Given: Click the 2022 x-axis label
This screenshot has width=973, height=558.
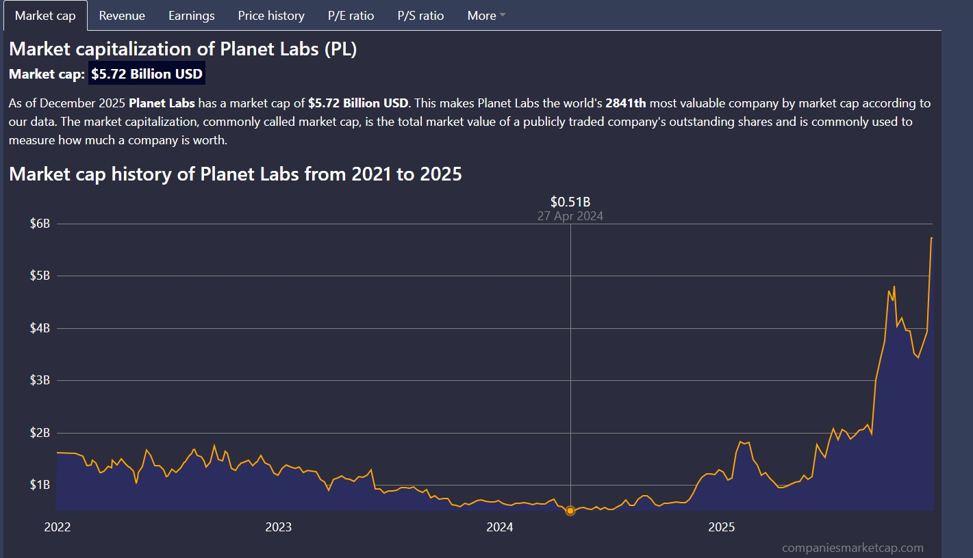Looking at the screenshot, I should (x=57, y=527).
